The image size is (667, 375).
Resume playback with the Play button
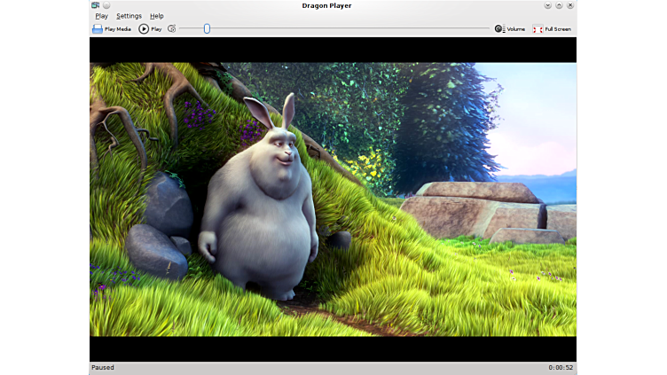pos(150,29)
